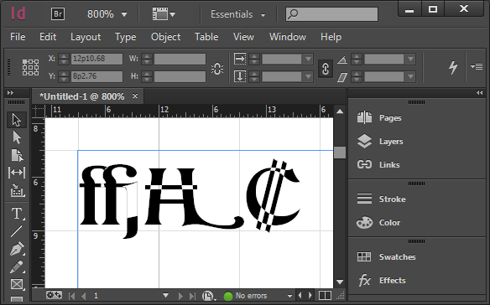Click the reference point locator grid
The image size is (490, 305).
[x=30, y=67]
